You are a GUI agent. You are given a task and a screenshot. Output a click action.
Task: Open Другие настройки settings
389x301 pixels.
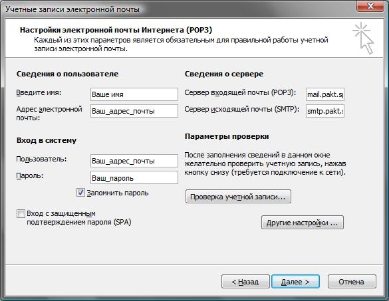click(x=303, y=223)
